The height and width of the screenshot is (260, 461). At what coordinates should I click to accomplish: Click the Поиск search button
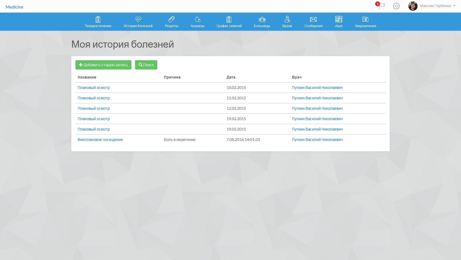(146, 65)
